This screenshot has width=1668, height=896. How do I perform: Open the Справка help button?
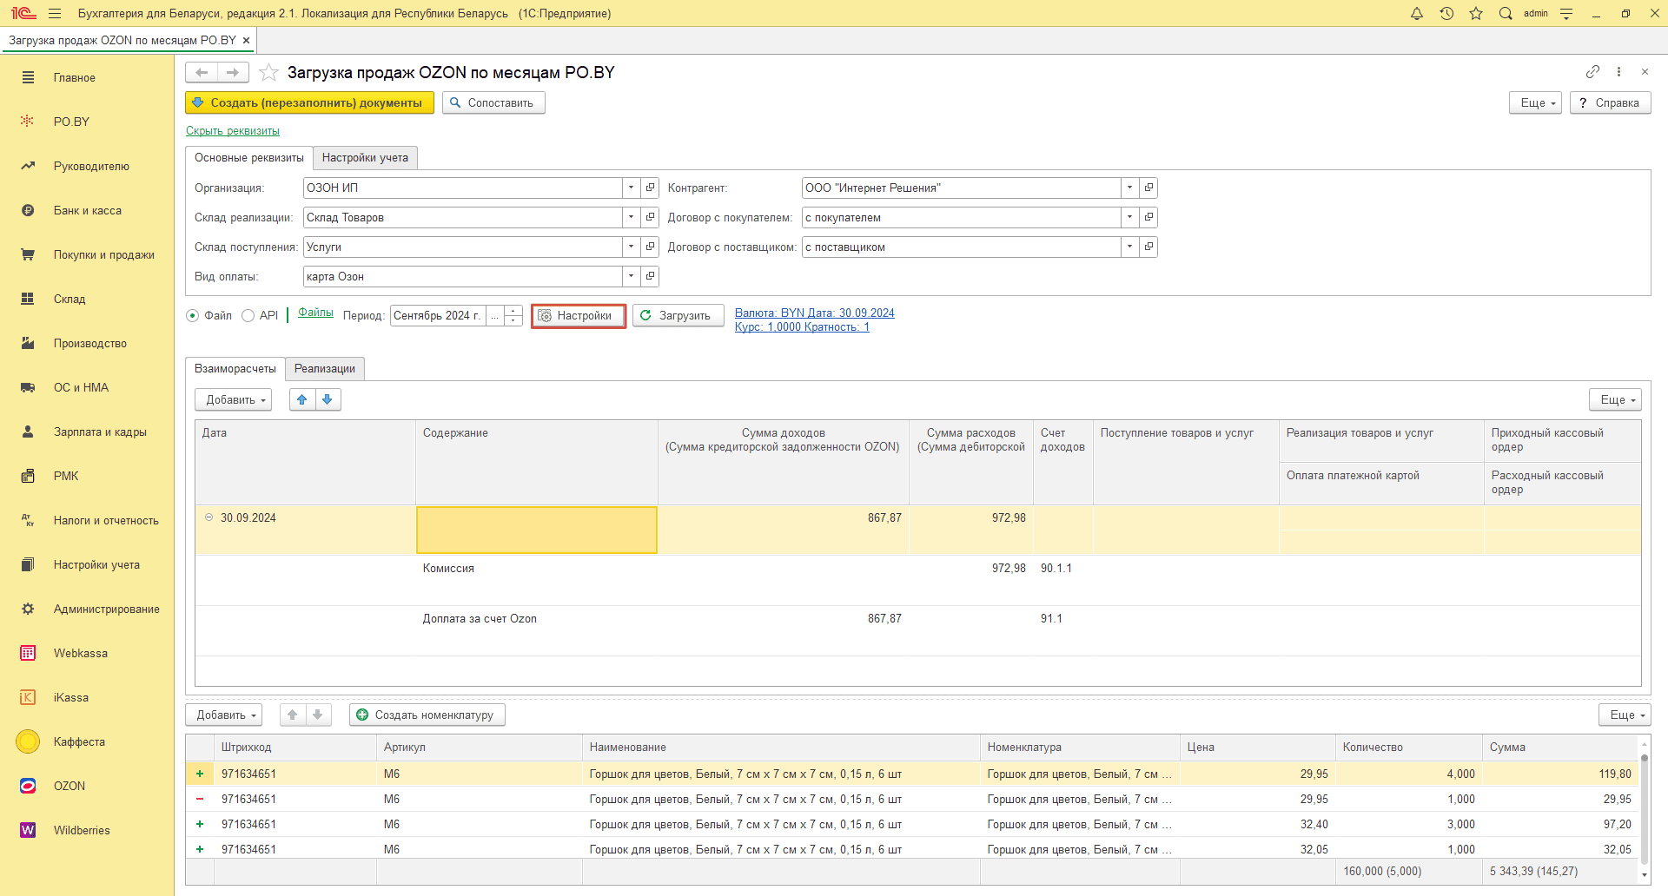click(1610, 102)
